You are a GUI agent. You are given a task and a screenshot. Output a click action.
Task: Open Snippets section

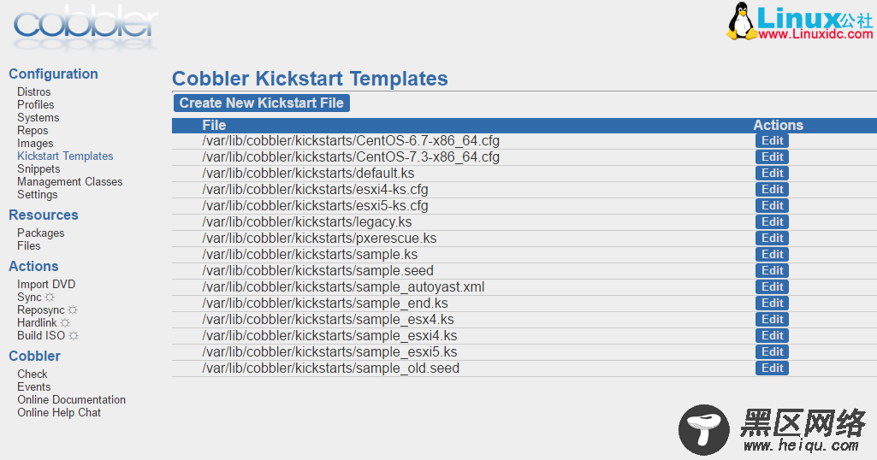(38, 168)
